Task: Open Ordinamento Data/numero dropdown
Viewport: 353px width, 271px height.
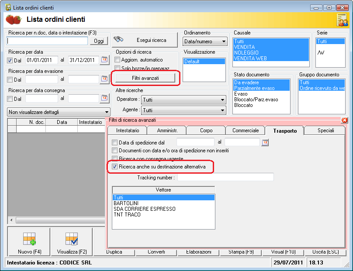Action: [205, 41]
